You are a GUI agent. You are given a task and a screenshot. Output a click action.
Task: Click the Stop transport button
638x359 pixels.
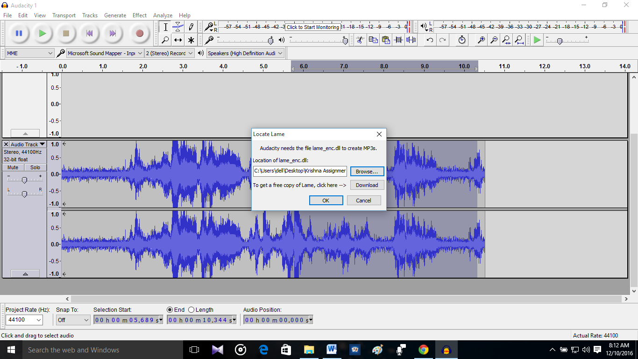coord(66,33)
